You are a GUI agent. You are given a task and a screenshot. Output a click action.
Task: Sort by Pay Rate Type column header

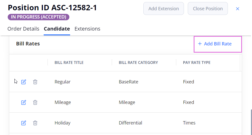click(197, 63)
